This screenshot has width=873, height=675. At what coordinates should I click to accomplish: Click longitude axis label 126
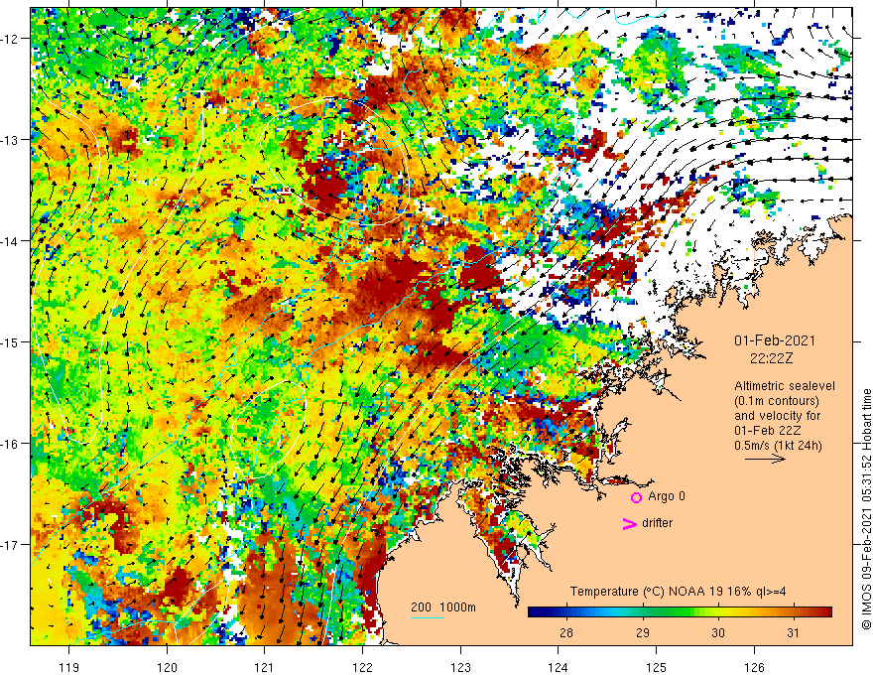point(754,667)
